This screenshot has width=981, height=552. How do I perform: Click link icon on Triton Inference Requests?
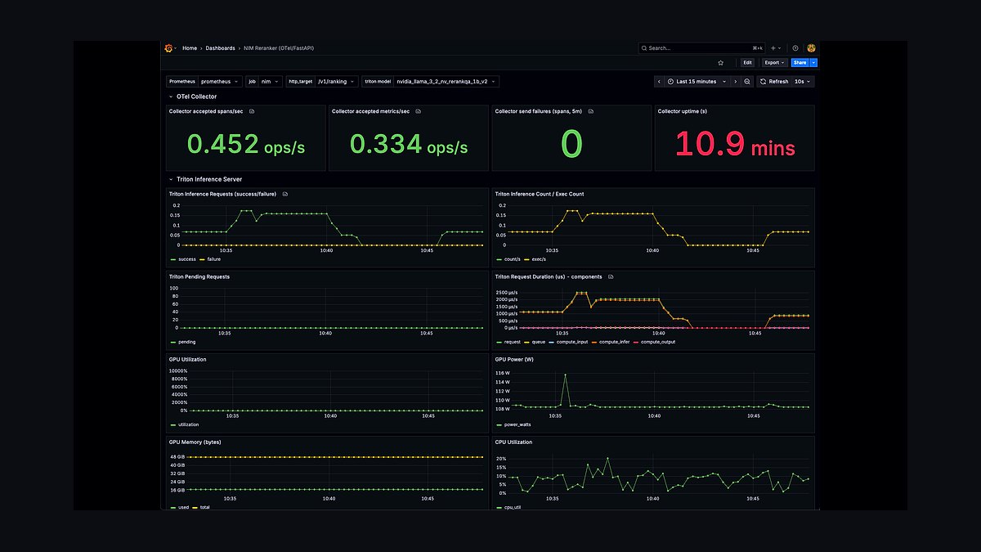point(285,194)
